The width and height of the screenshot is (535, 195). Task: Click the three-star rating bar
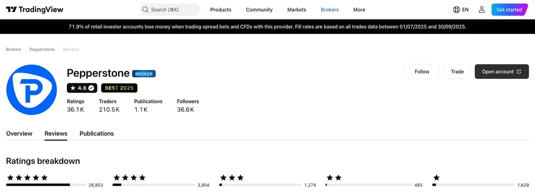[x=260, y=185]
